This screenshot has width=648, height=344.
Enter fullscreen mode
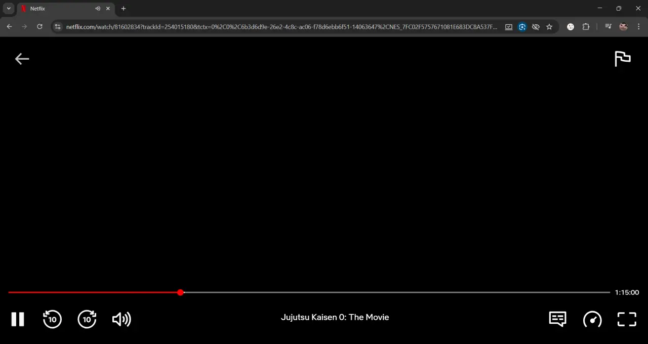[x=627, y=319]
